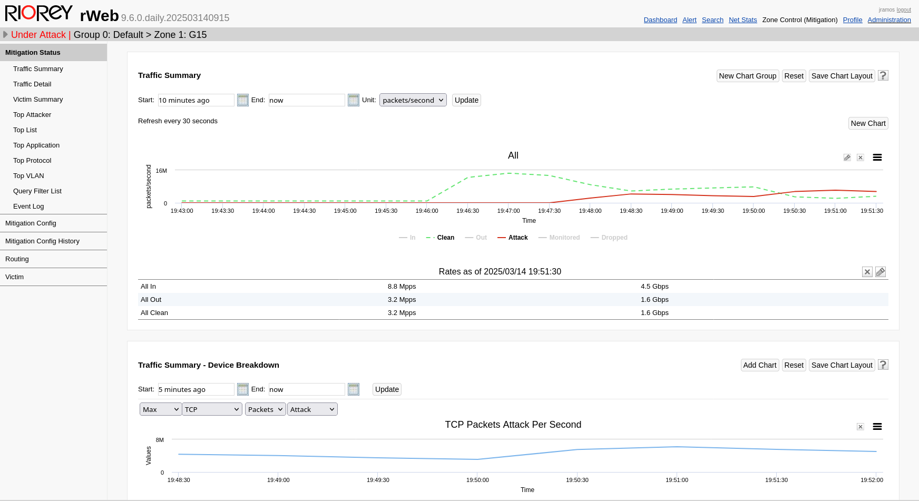Image resolution: width=919 pixels, height=501 pixels.
Task: Close the Rates table with X icon
Action: click(x=867, y=272)
